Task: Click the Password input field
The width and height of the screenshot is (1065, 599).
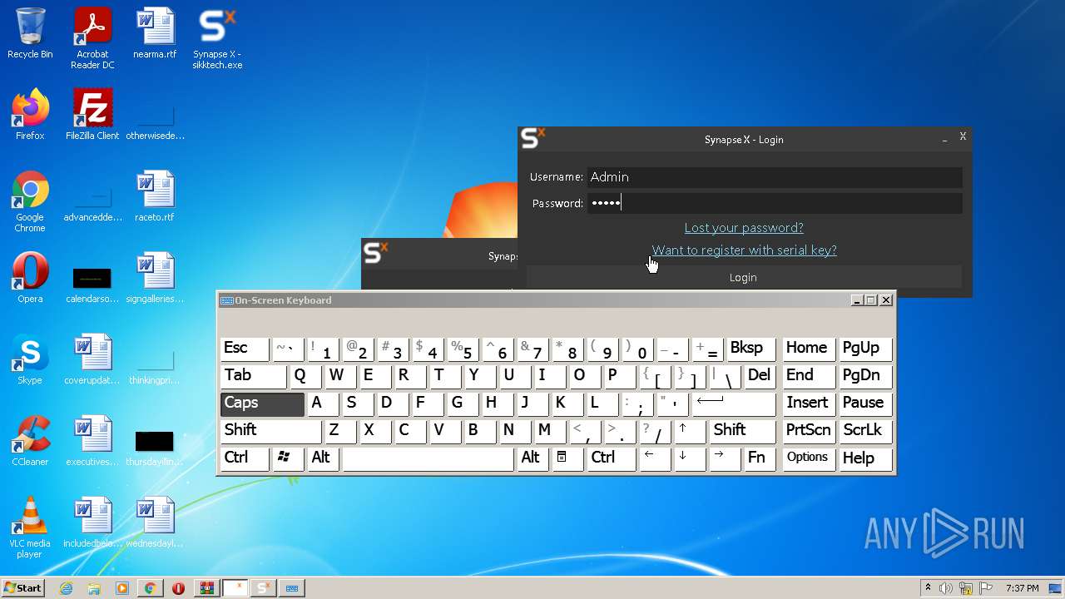Action: tap(775, 203)
